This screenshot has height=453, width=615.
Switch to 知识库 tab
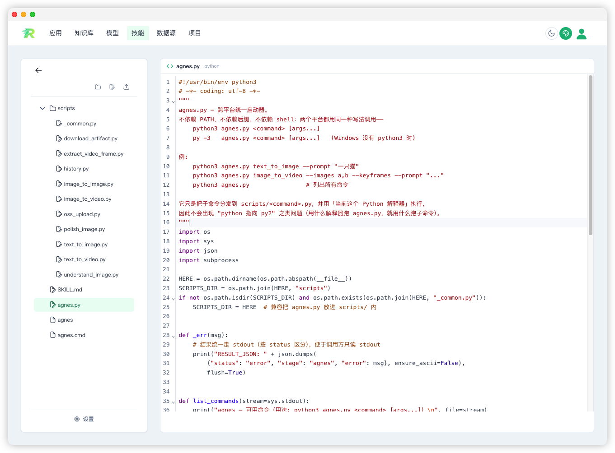[x=84, y=33]
